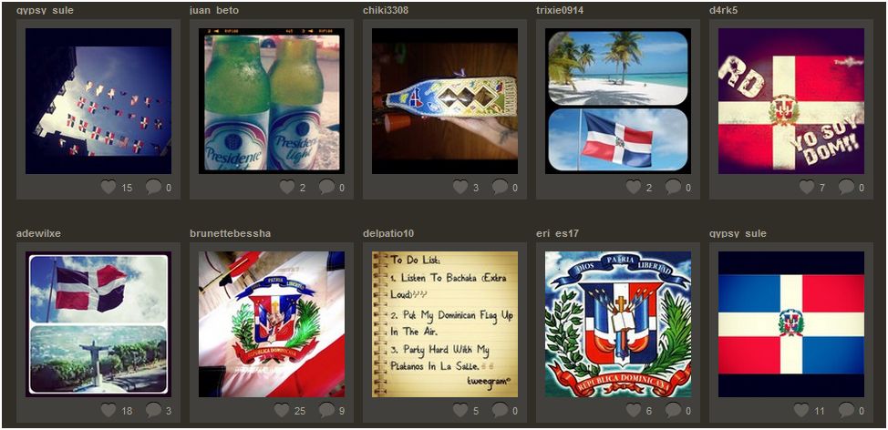Like the gypsy_sule flag banners photo
This screenshot has width=888, height=430.
click(108, 187)
